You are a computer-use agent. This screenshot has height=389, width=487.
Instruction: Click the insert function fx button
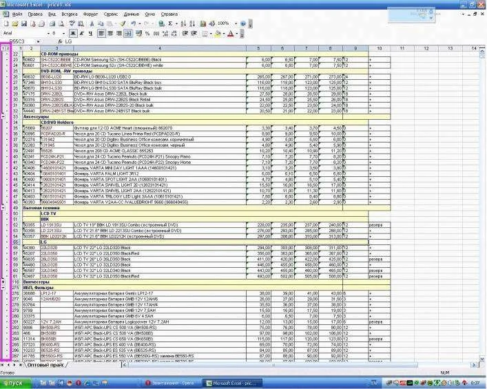point(60,41)
